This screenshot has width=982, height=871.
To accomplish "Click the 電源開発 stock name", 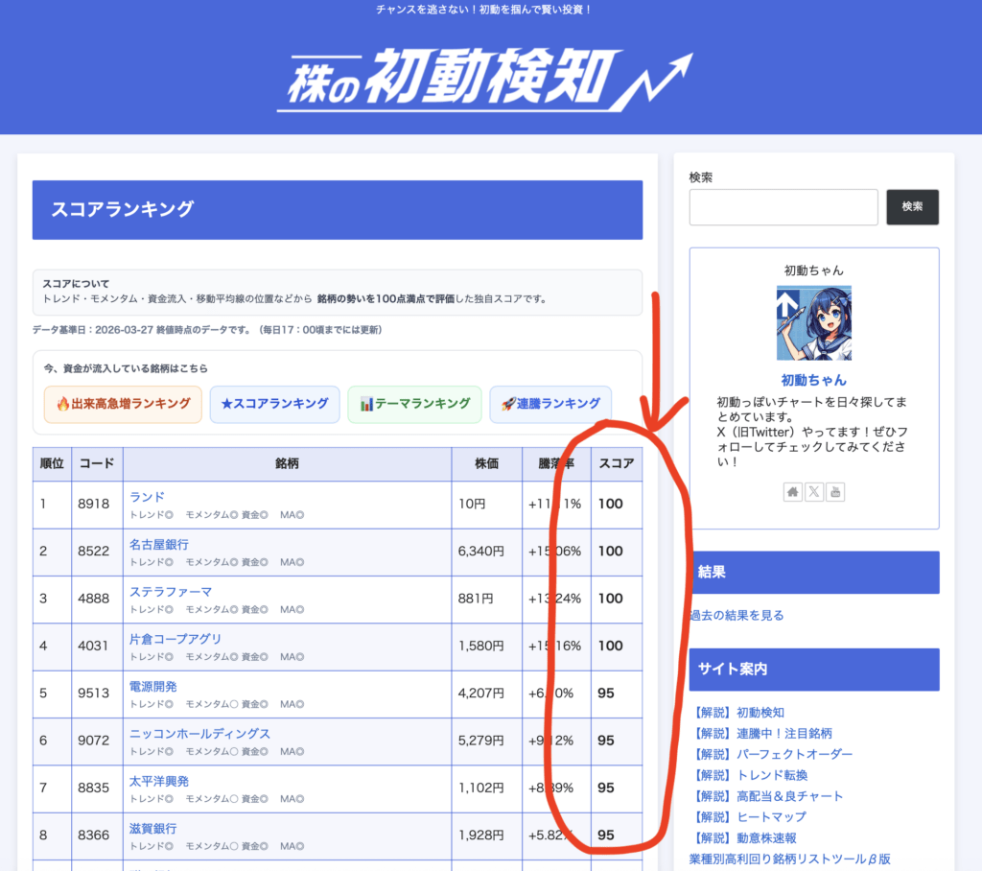I will (153, 687).
